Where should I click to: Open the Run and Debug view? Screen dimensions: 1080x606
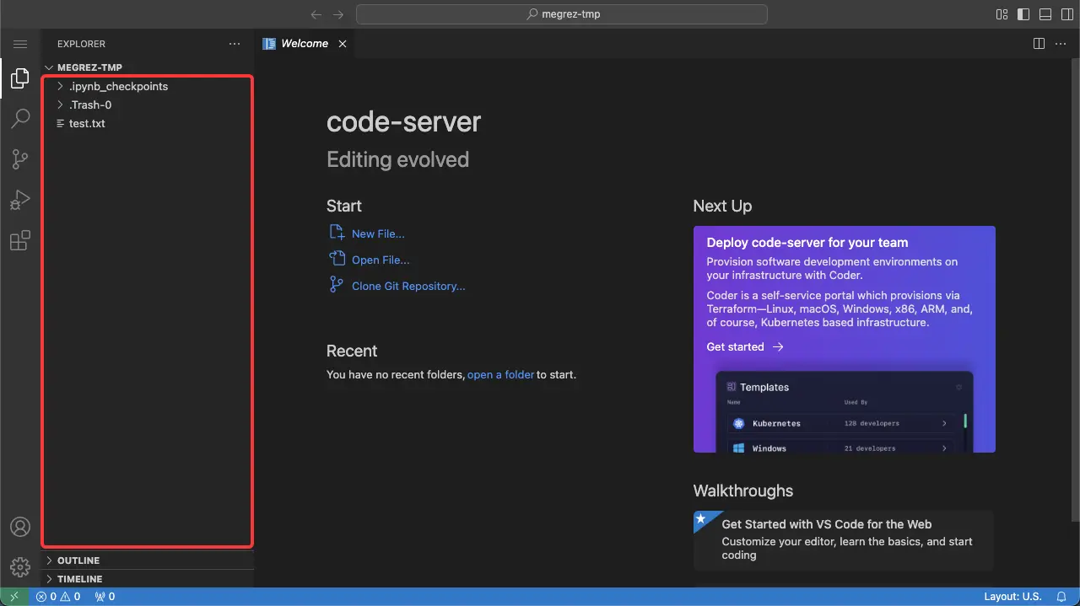[x=20, y=200]
